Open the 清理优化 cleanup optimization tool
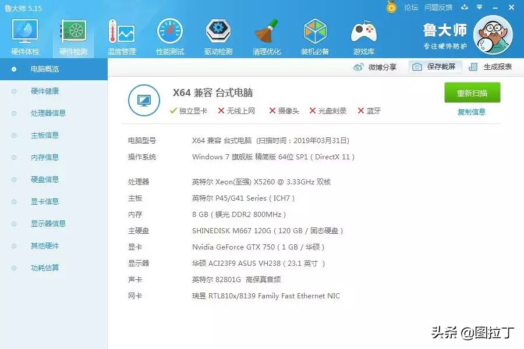The image size is (524, 349). tap(267, 35)
